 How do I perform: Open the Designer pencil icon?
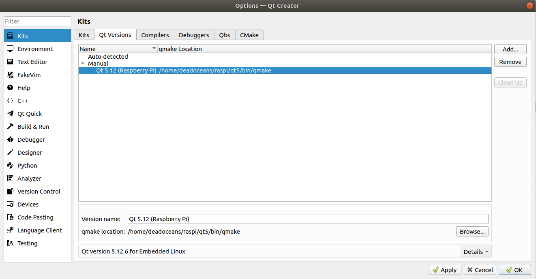(x=10, y=153)
